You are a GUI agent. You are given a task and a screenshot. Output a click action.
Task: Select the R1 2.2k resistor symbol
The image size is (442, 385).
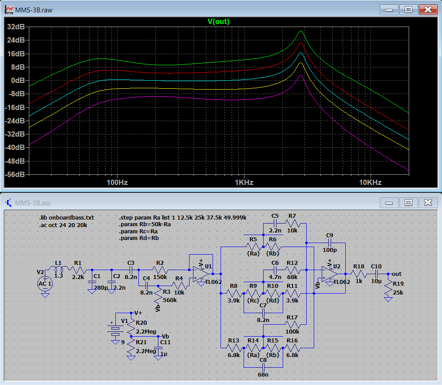78,270
